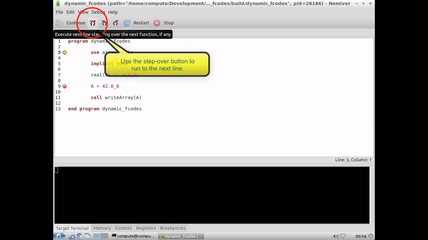
Task: Click 'Line: 3, Column: 1' status text
Action: tap(353, 160)
